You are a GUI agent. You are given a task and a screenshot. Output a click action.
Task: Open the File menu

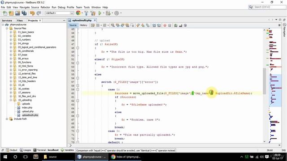point(3,7)
